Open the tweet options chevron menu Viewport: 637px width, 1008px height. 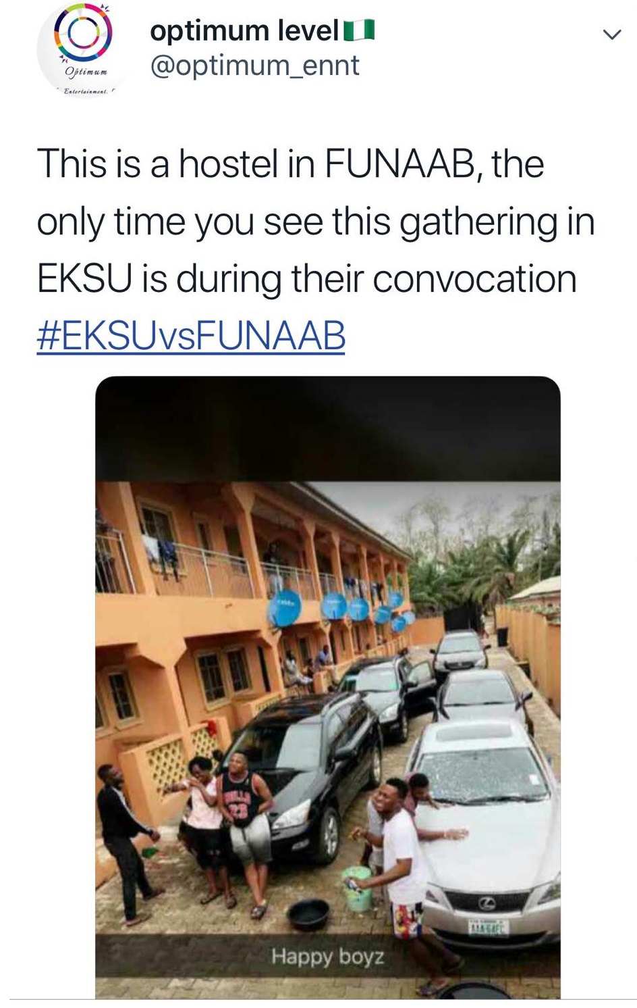coord(611,34)
